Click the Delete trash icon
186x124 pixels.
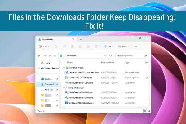tap(96, 46)
